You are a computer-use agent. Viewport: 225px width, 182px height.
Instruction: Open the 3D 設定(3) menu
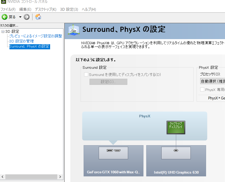click(x=69, y=9)
